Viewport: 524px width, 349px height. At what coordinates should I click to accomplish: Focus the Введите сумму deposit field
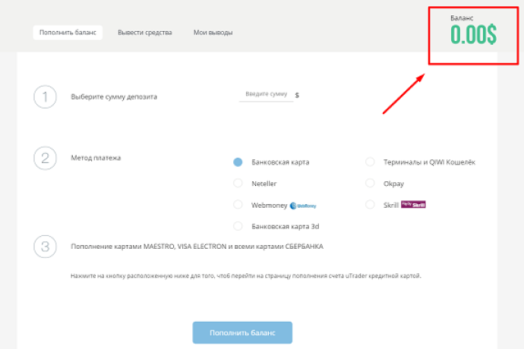pyautogui.click(x=266, y=95)
